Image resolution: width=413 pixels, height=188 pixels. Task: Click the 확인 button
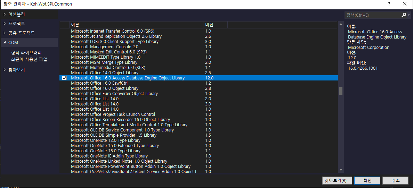tap(367, 180)
